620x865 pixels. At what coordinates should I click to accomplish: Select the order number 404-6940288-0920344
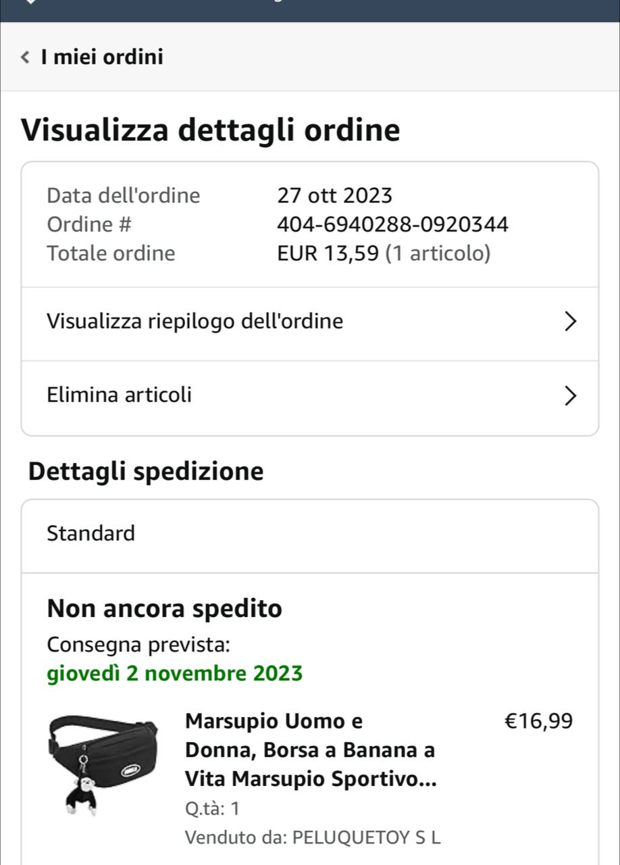pos(392,224)
